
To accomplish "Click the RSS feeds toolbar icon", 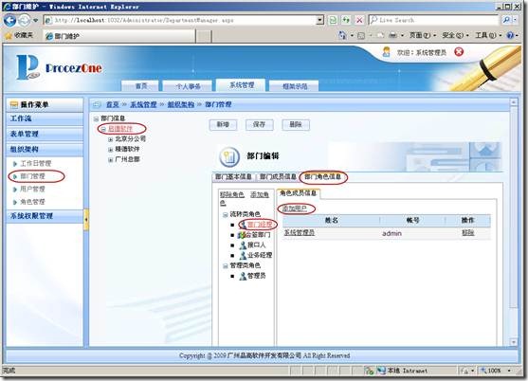I will [361, 35].
